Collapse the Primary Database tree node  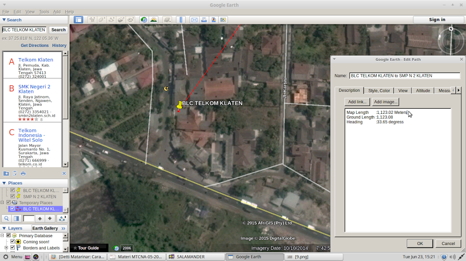[x=2, y=236]
